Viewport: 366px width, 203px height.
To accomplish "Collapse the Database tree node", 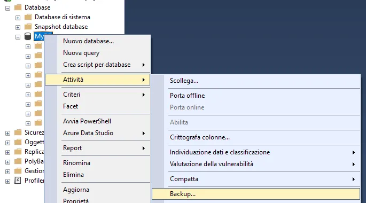I will pos(7,8).
